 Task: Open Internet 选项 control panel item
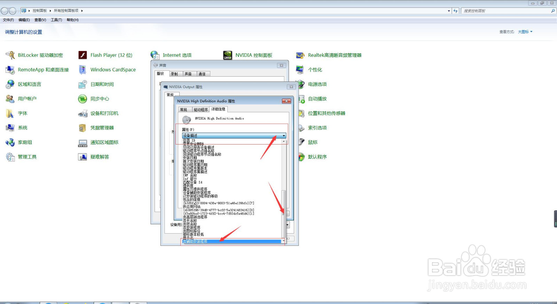tap(171, 55)
